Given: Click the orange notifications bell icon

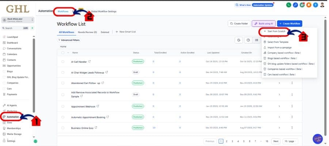Looking at the screenshot, I should [309, 5].
